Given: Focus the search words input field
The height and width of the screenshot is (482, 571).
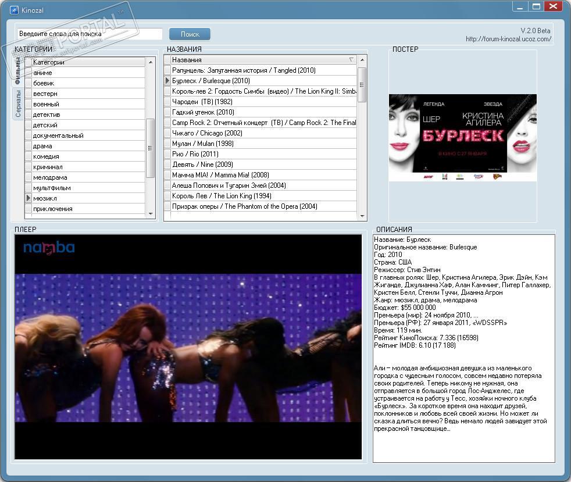Looking at the screenshot, I should click(90, 34).
